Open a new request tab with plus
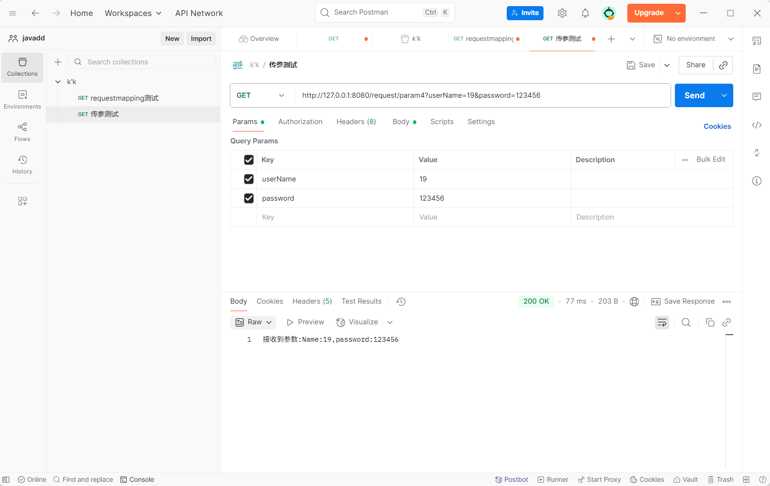 point(611,39)
